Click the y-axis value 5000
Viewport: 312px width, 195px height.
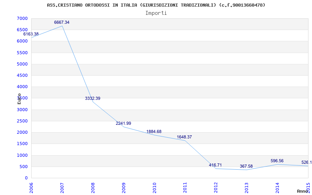click(x=22, y=64)
